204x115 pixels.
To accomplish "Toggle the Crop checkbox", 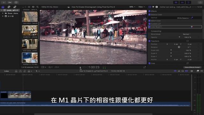I will (x=149, y=63).
